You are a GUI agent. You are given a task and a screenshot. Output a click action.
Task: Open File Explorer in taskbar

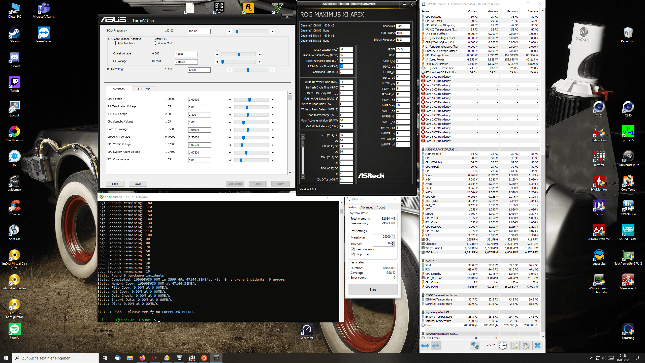130,358
